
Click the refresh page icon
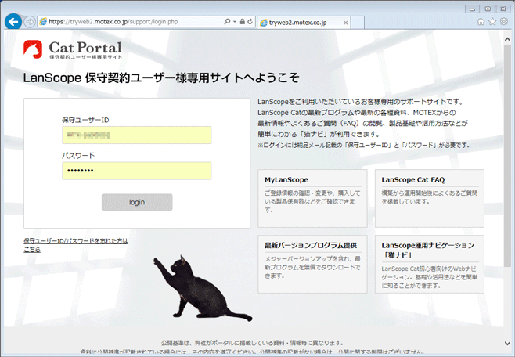[250, 22]
